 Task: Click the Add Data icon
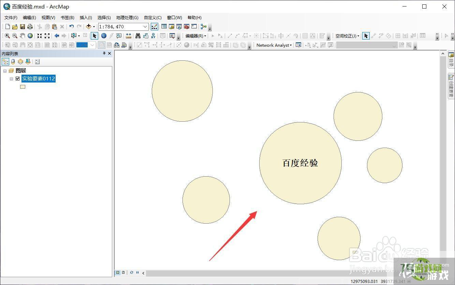[x=89, y=27]
